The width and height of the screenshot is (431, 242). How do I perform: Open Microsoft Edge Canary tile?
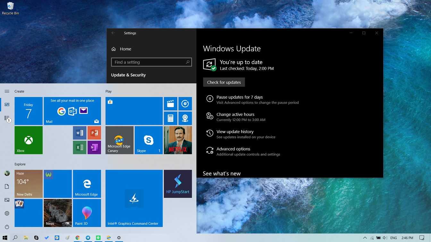(119, 140)
